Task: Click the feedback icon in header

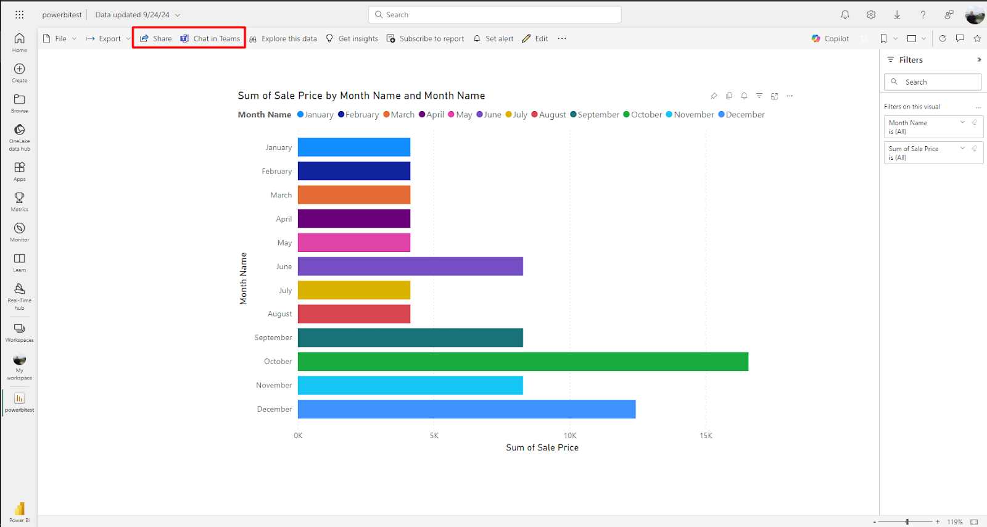Action: pyautogui.click(x=949, y=14)
